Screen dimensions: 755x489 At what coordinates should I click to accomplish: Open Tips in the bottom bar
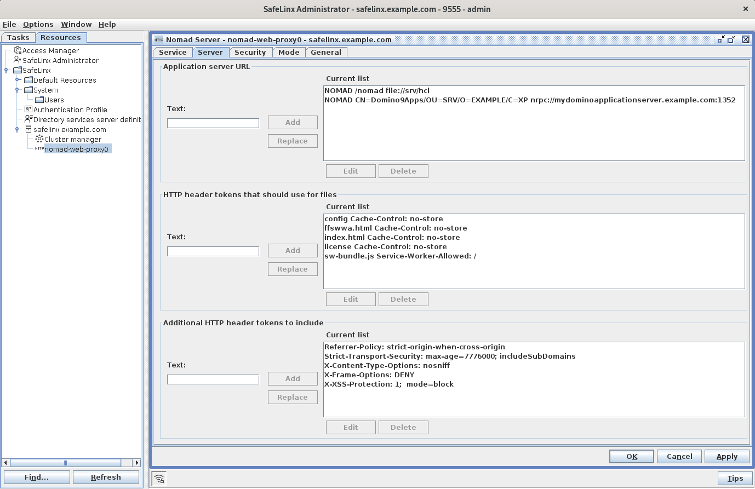point(735,478)
